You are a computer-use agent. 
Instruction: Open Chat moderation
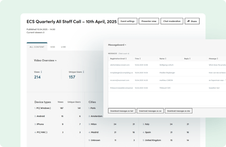(x=172, y=21)
